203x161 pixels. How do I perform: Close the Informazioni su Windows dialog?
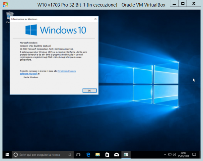pos(96,19)
